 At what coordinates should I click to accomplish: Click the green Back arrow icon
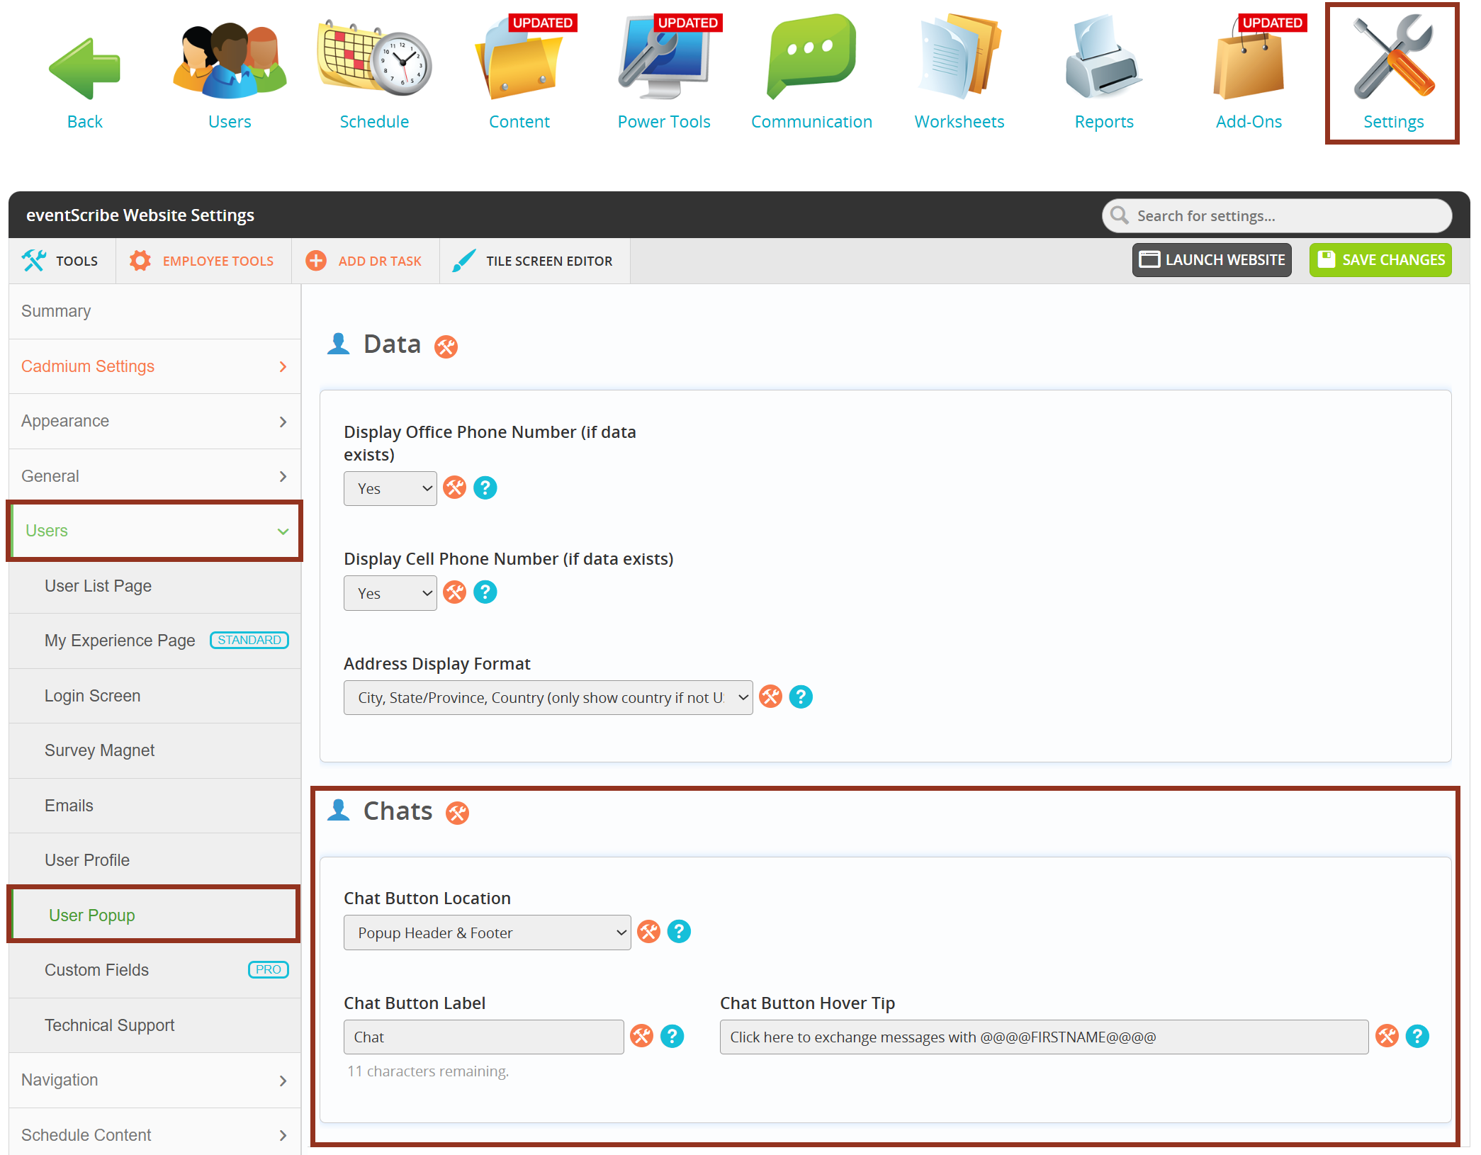[84, 69]
